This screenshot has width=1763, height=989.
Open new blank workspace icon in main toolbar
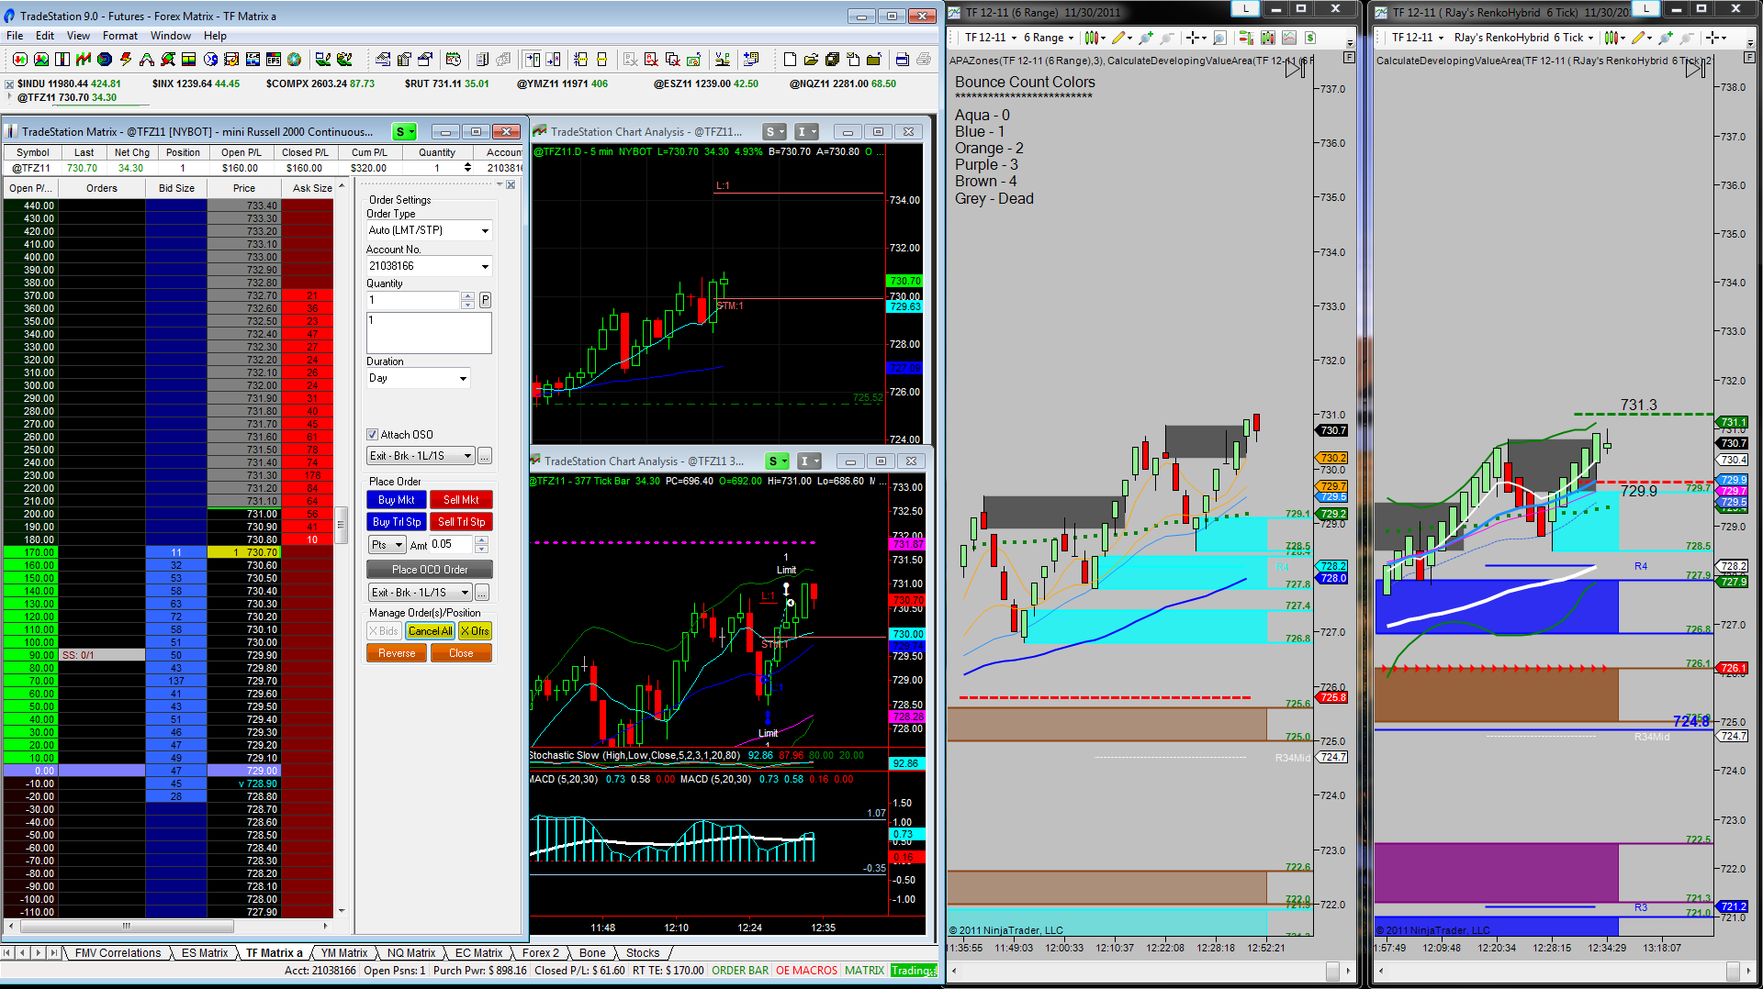click(790, 60)
